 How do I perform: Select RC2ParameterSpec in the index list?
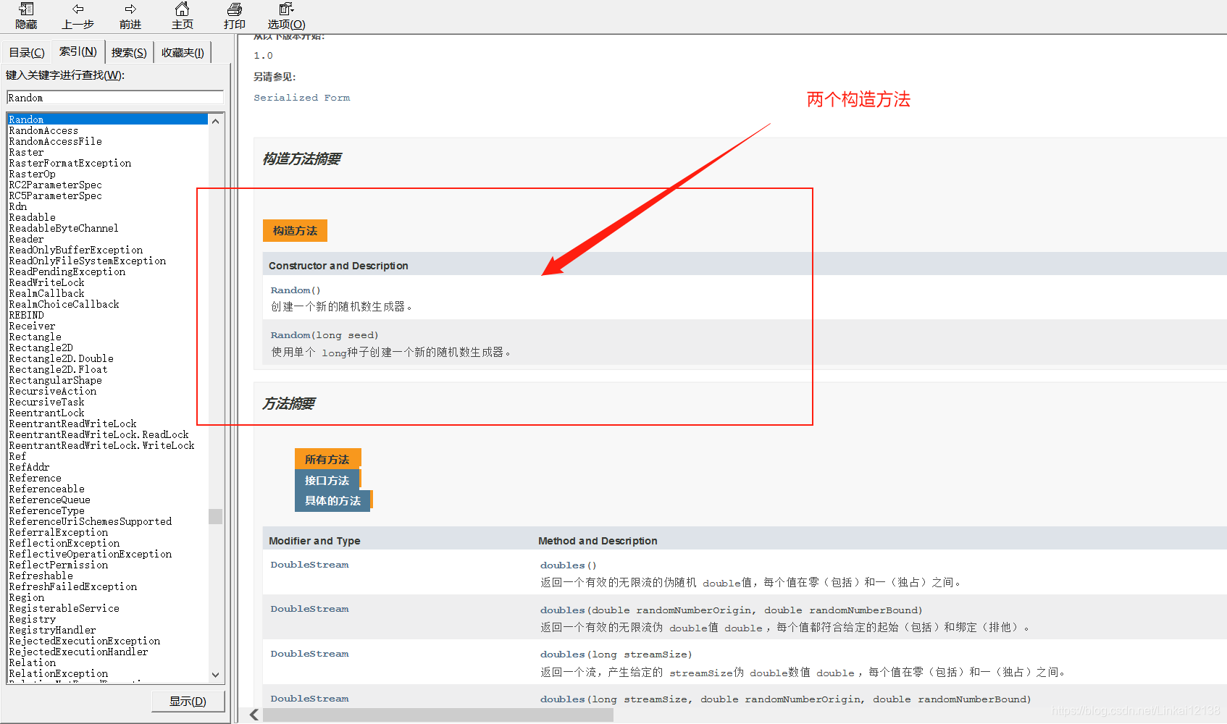tap(55, 185)
